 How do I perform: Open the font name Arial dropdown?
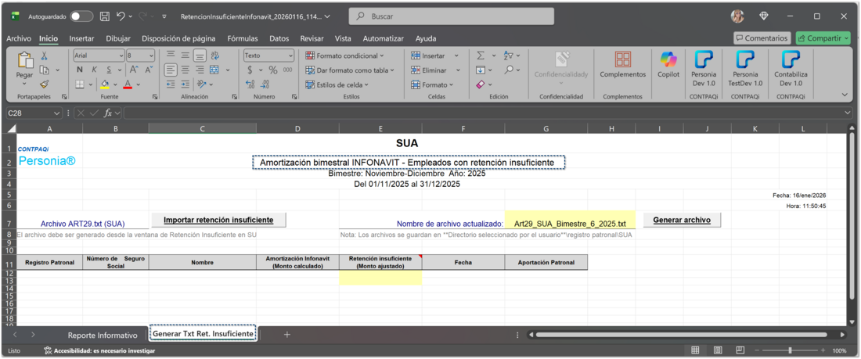coord(121,56)
